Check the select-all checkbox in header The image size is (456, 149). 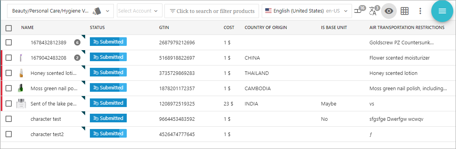(x=9, y=28)
